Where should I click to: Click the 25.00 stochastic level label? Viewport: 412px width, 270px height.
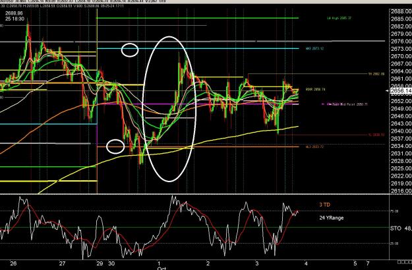(394, 244)
